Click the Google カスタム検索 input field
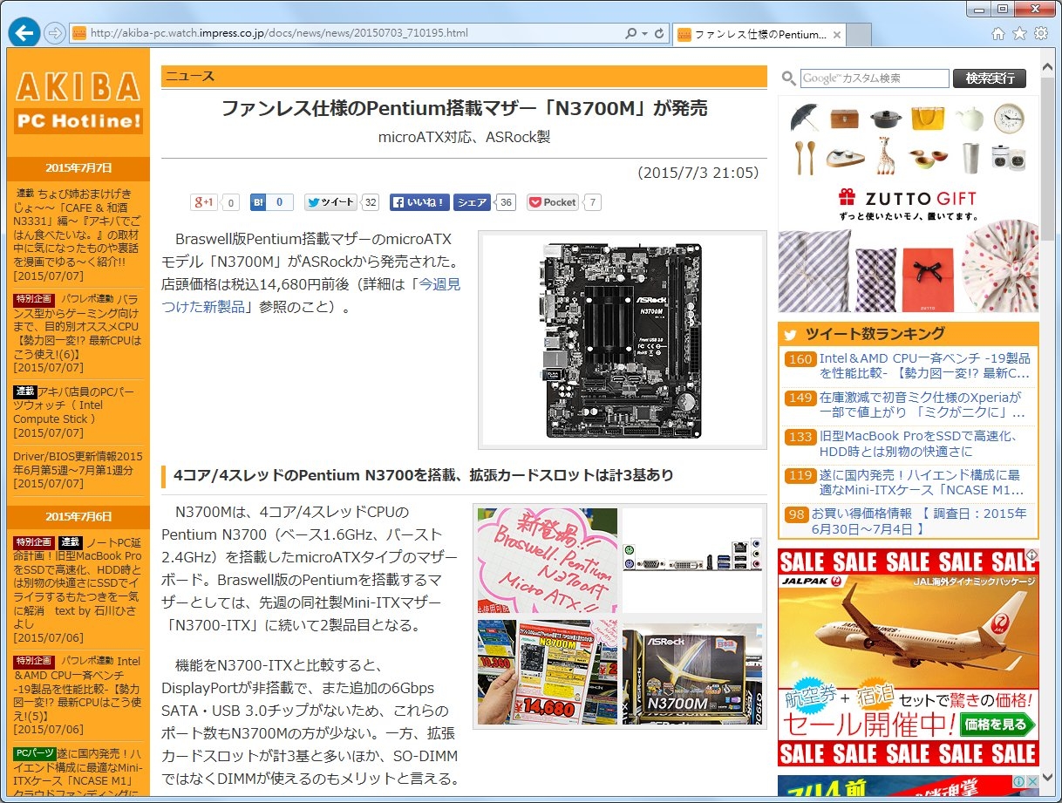 pos(875,78)
